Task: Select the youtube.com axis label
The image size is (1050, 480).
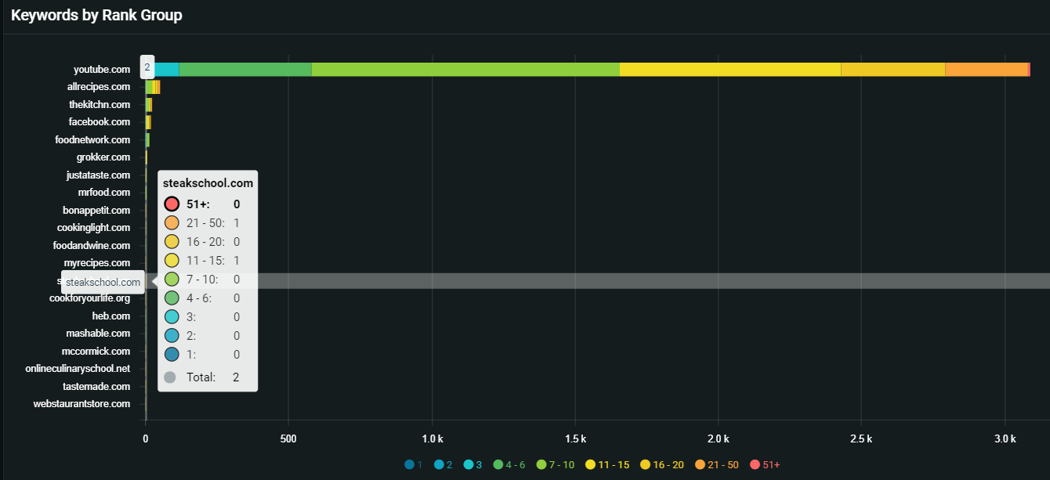Action: tap(102, 70)
